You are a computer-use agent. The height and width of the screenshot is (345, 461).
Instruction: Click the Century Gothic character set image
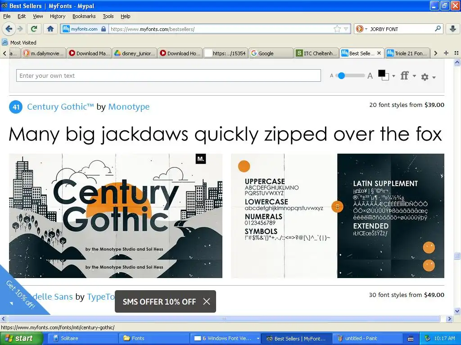pos(338,216)
